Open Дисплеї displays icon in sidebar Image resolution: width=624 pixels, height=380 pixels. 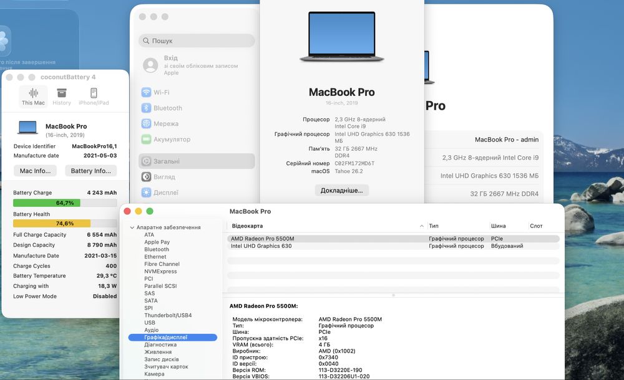(x=147, y=192)
